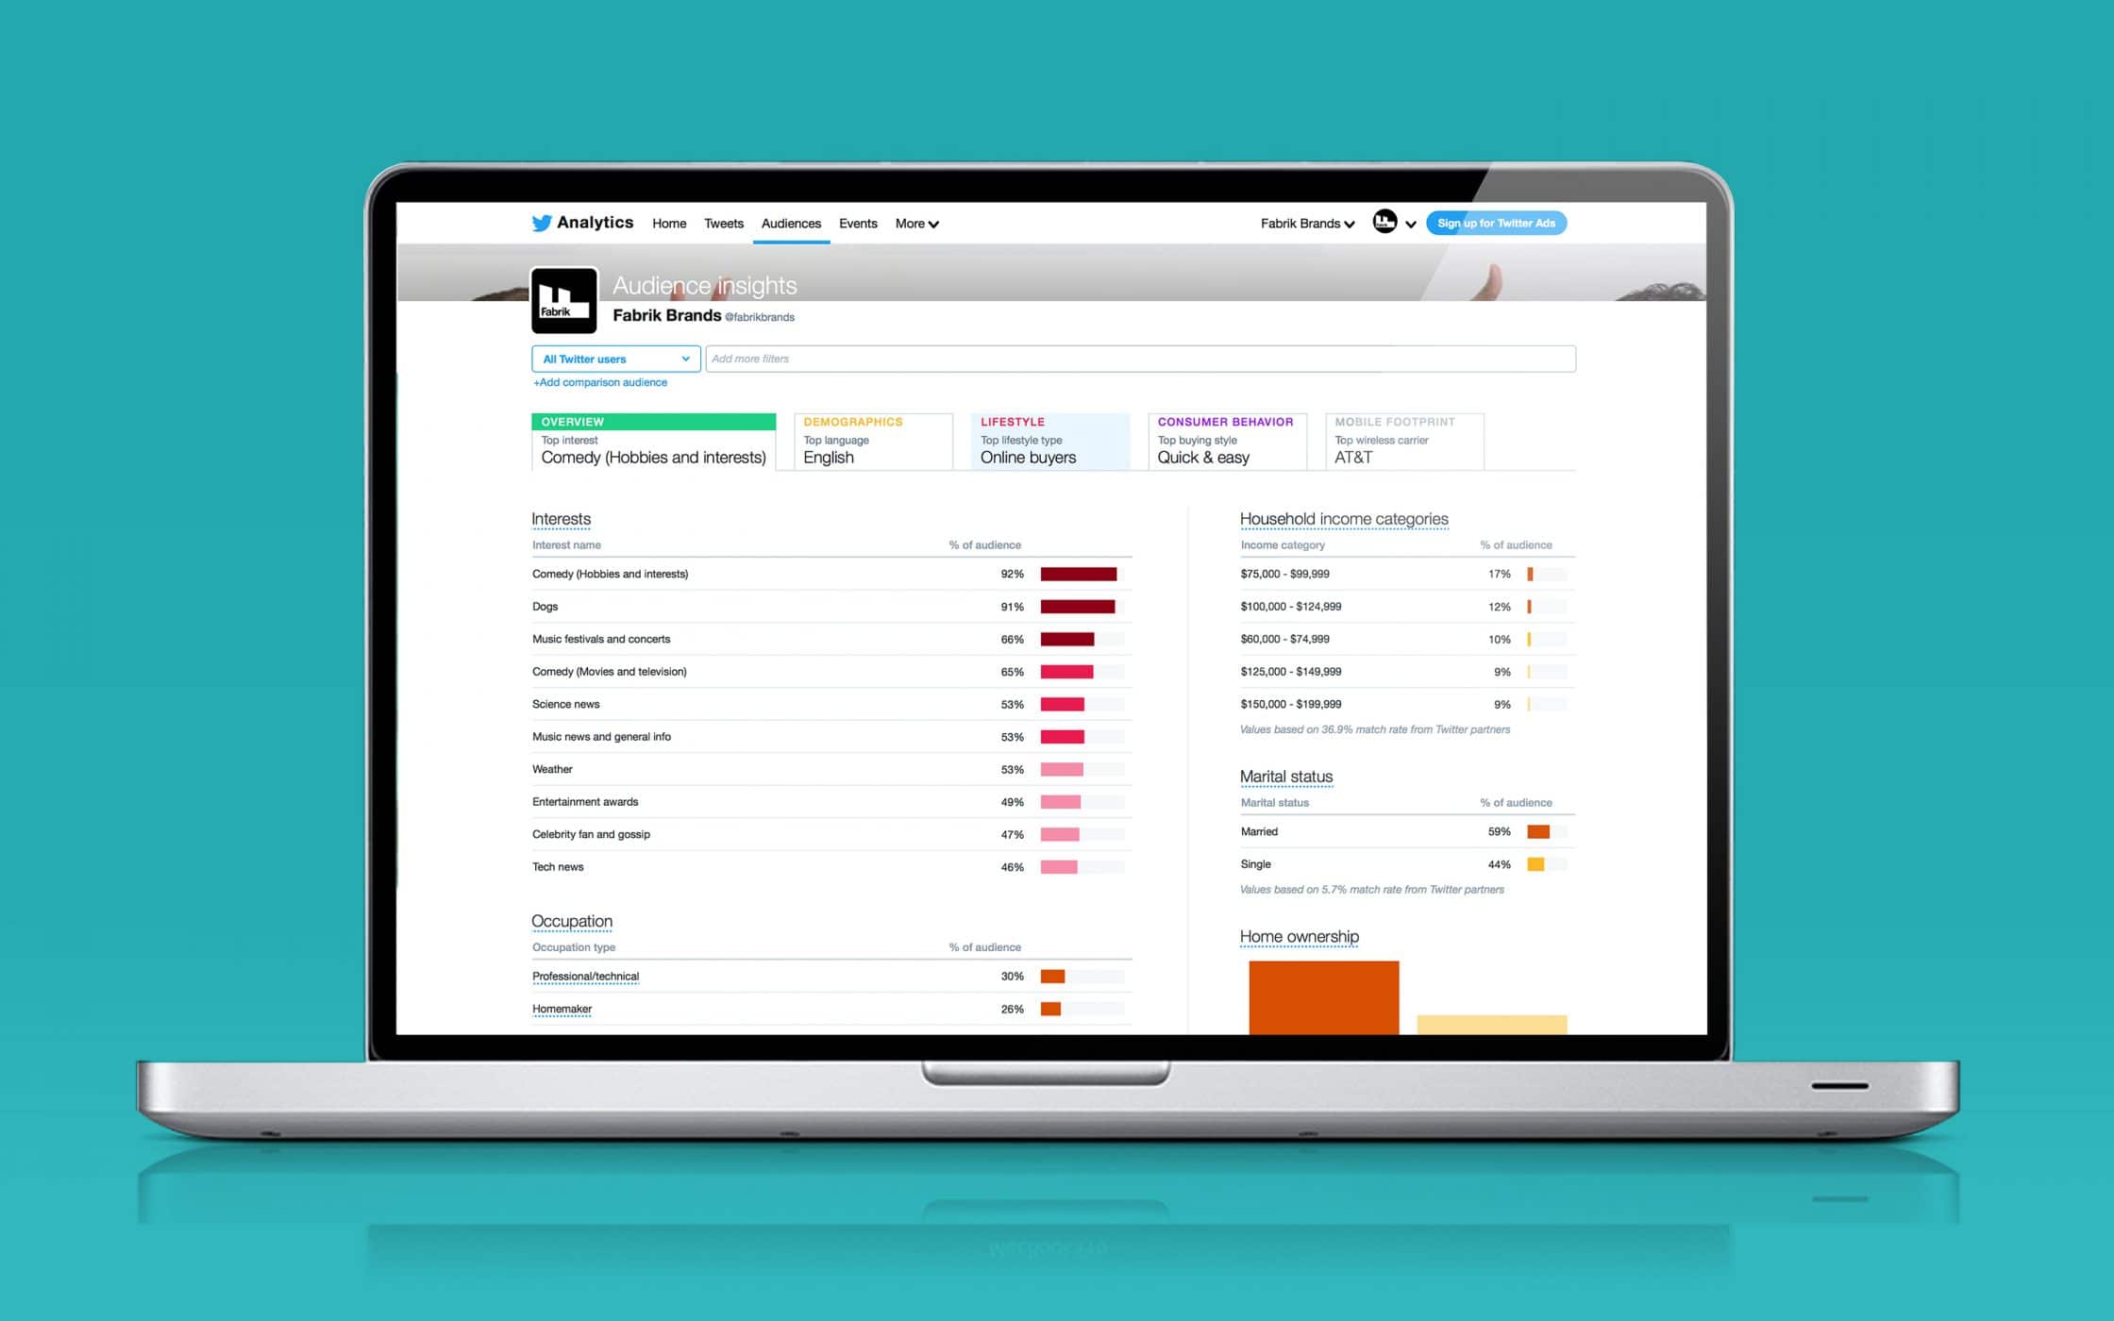This screenshot has height=1321, width=2114.
Task: Click the Add comparison audience link
Action: tap(599, 382)
